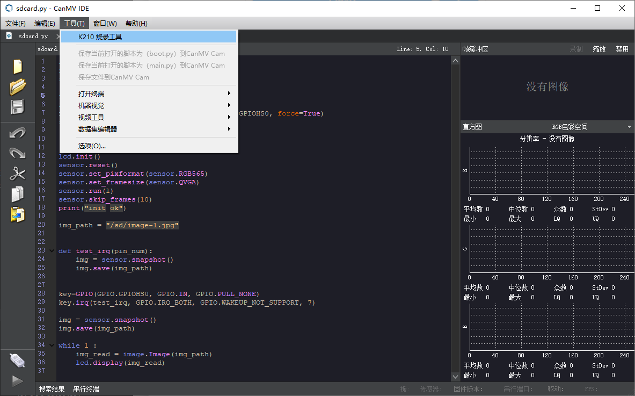635x396 pixels.
Task: Click line number 20 in the gutter
Action: tap(41, 225)
